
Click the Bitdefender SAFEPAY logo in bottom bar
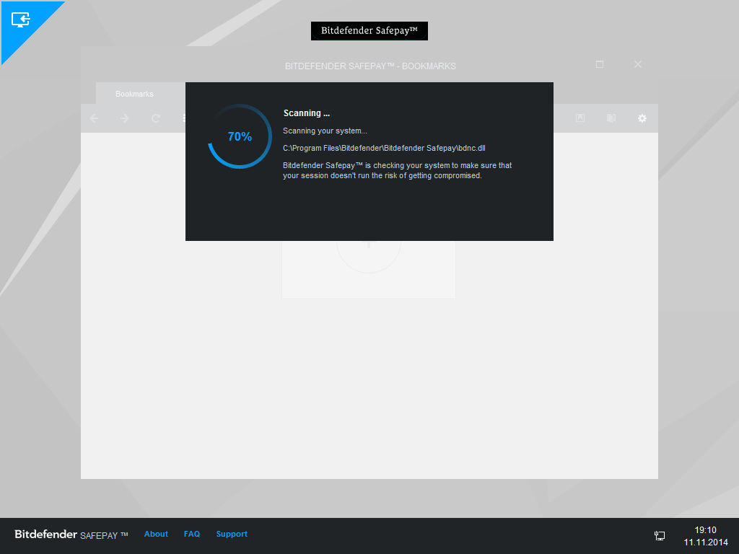tap(71, 535)
